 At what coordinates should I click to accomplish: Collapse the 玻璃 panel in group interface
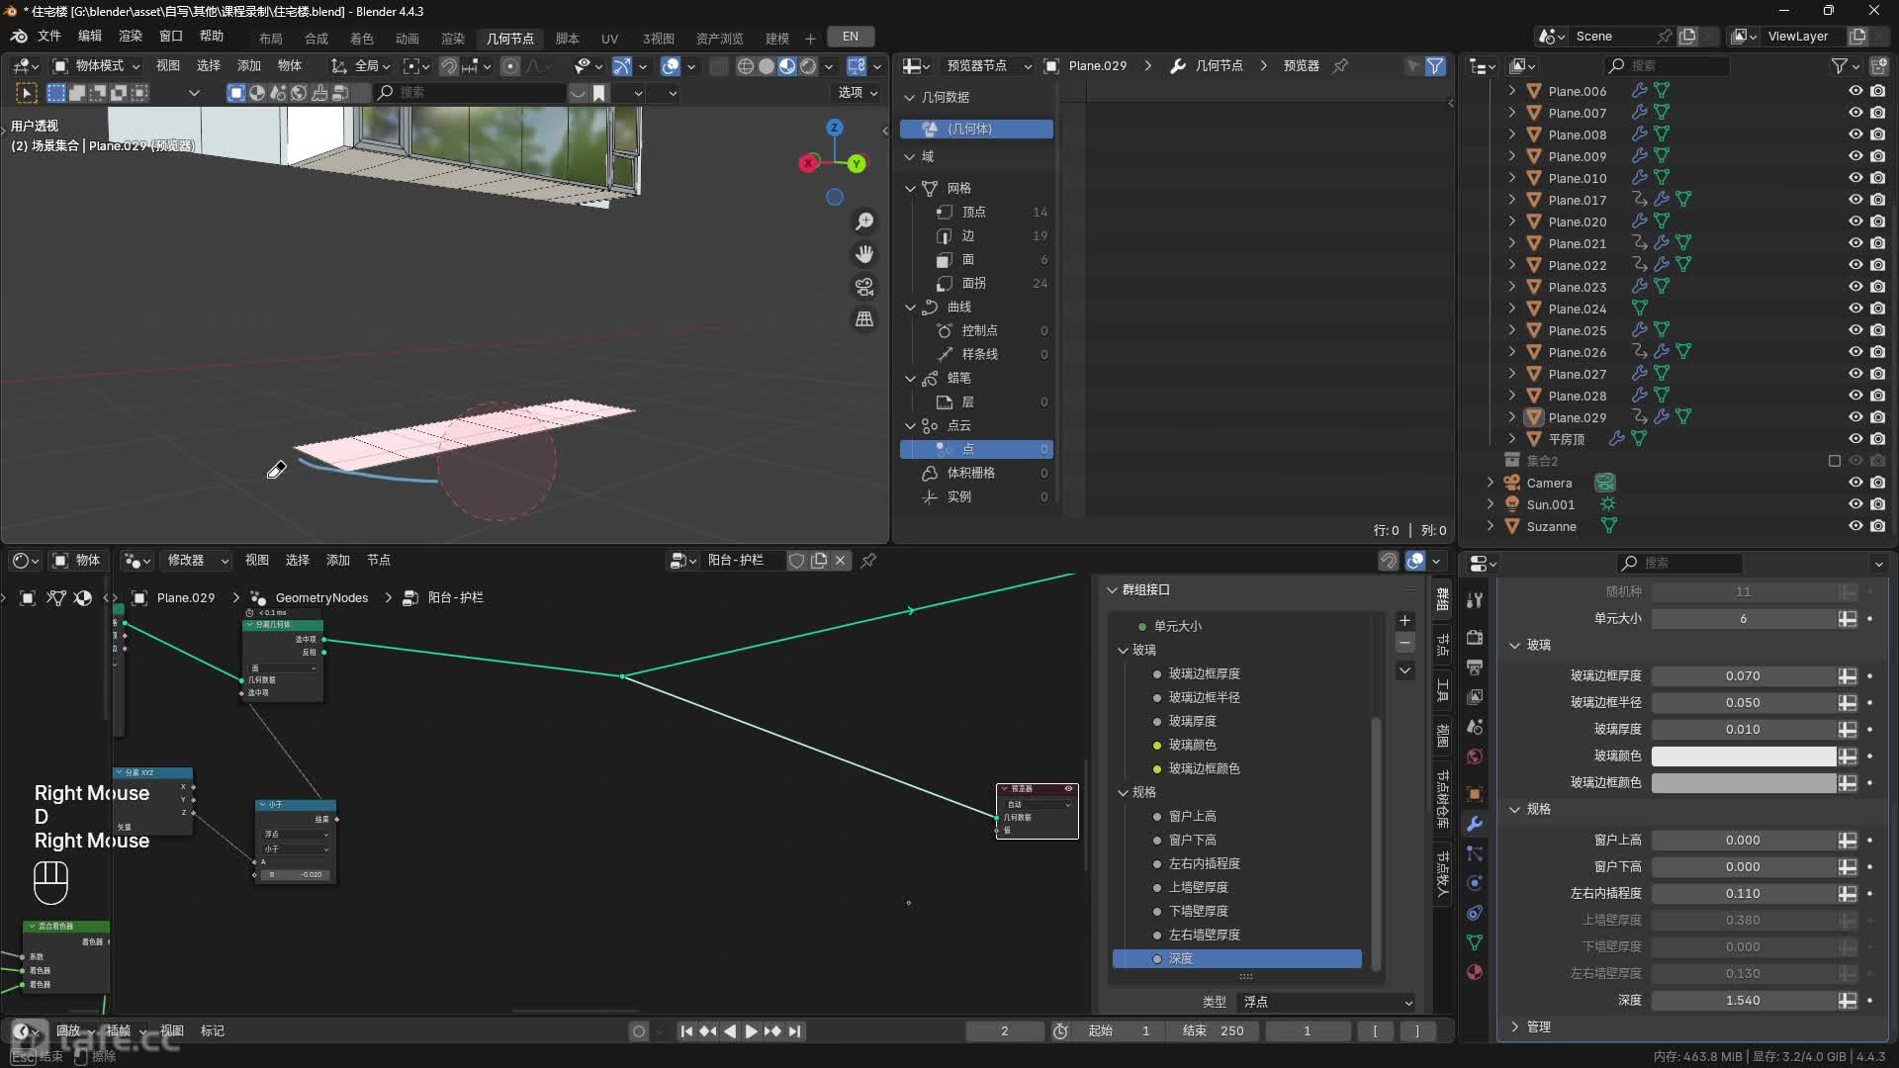[1123, 651]
